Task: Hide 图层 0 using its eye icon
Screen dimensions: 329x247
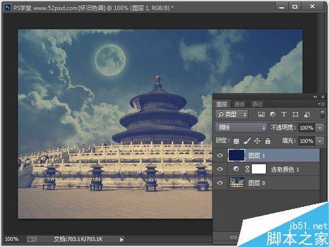Action: [x=220, y=183]
